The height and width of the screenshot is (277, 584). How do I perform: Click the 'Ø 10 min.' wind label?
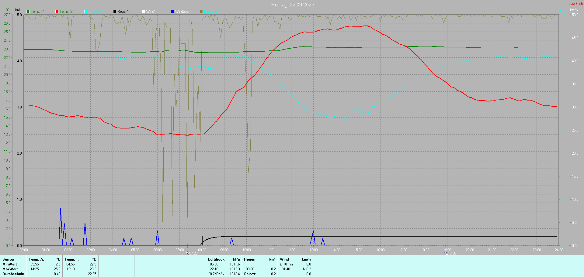pyautogui.click(x=287, y=264)
